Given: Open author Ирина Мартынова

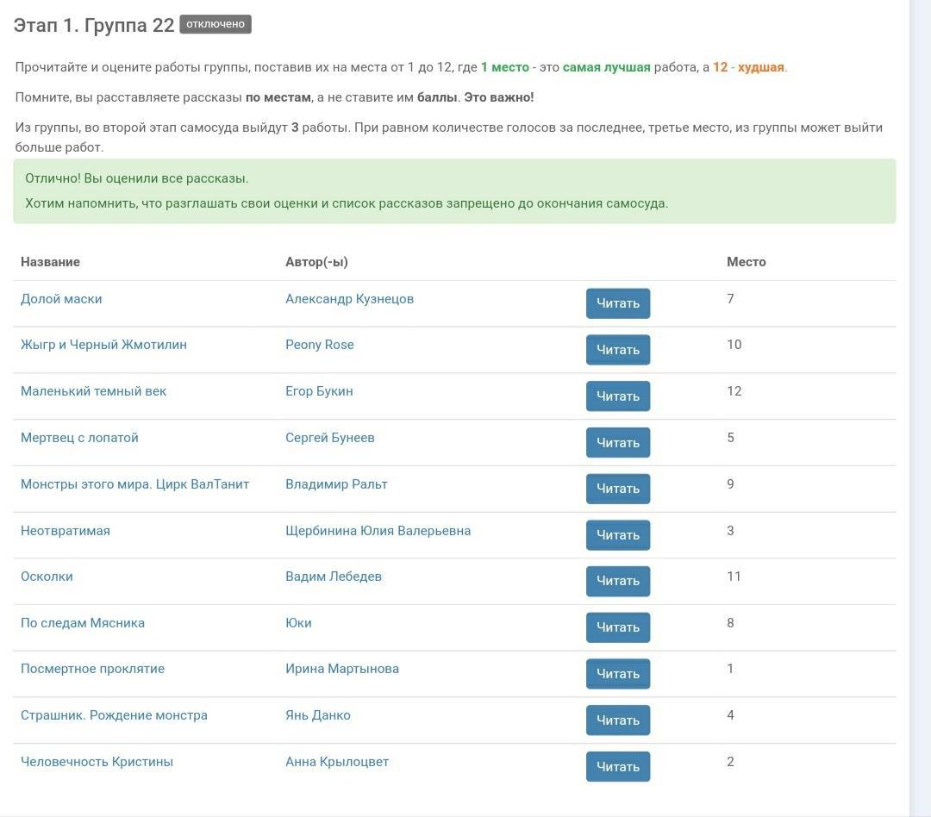Looking at the screenshot, I should [341, 669].
